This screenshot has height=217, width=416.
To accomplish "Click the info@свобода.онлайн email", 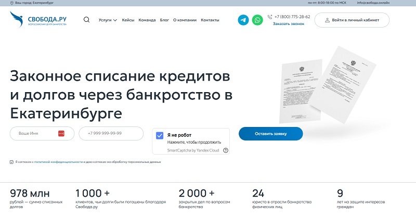I will (373, 3).
